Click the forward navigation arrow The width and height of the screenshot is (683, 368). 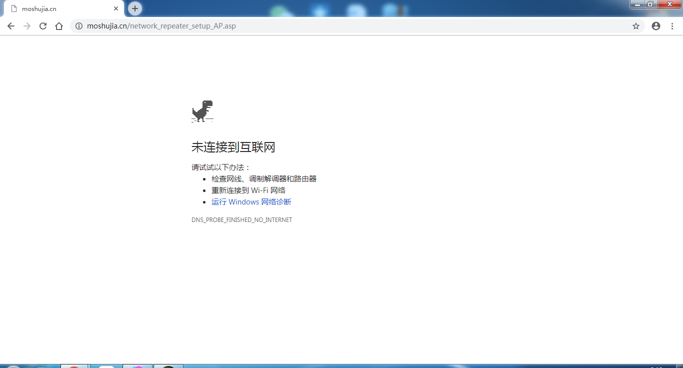(x=27, y=26)
